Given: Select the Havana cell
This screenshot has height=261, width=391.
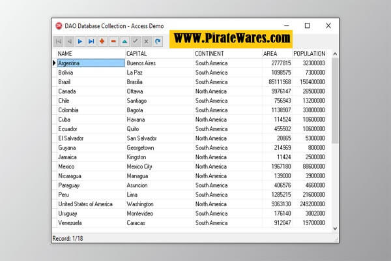Looking at the screenshot, I should pos(160,119).
